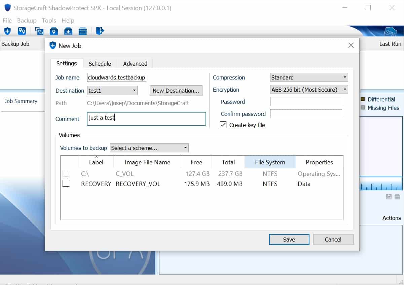Click the drawer with download arrow toolbar icon

pyautogui.click(x=68, y=31)
